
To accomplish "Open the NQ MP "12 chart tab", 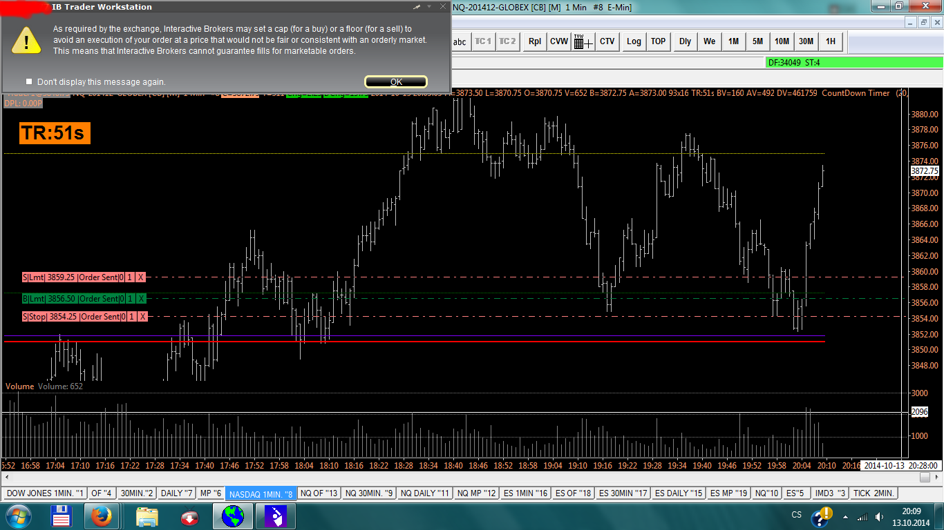I will click(477, 493).
